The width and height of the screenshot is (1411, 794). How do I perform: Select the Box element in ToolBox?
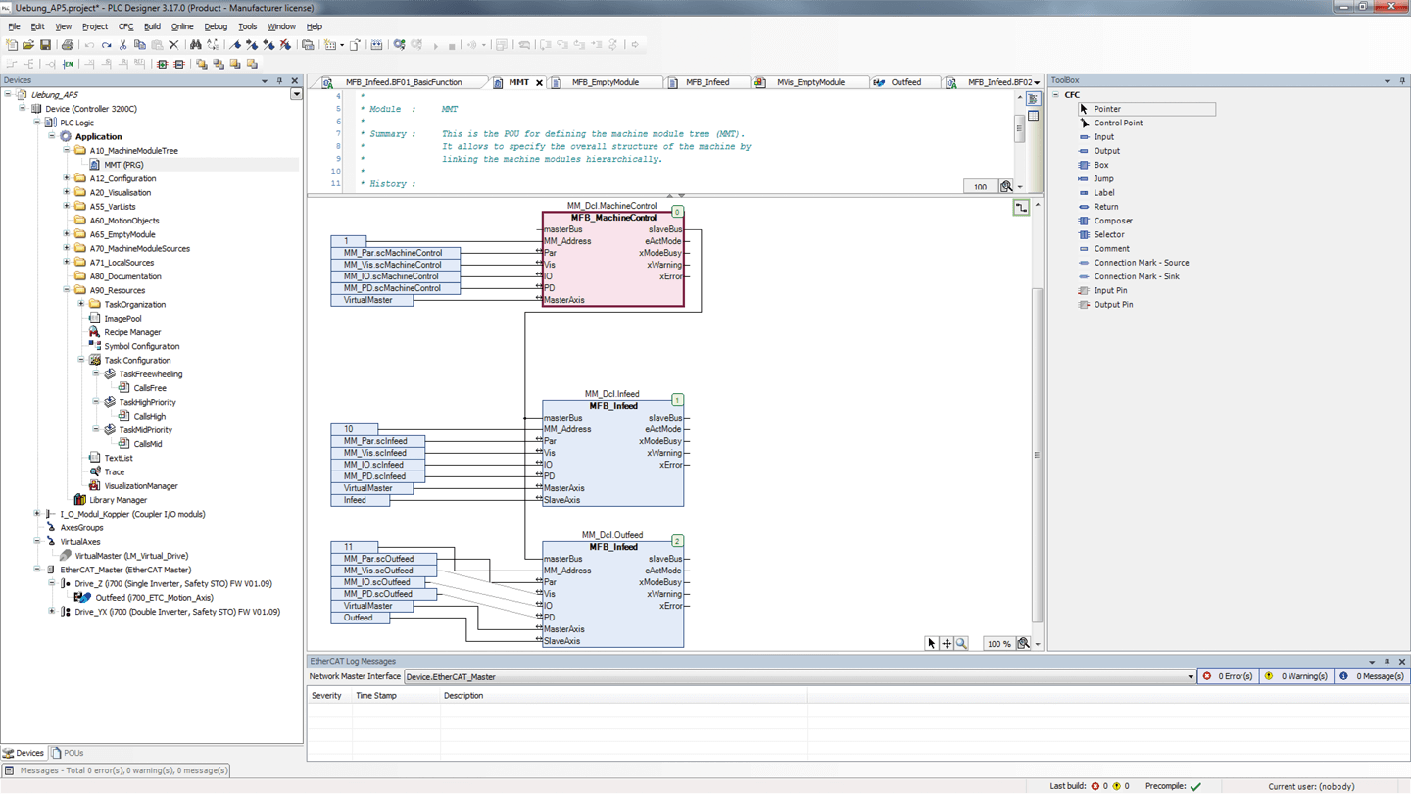pos(1100,165)
